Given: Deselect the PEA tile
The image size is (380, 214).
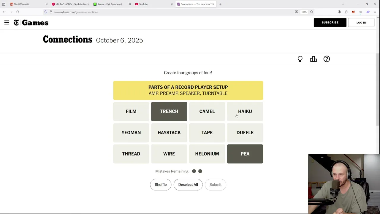Looking at the screenshot, I should 245,154.
